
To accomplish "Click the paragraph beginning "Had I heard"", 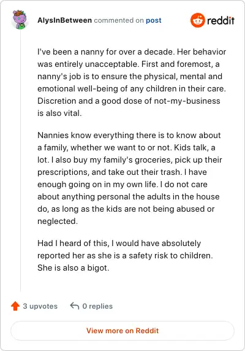I will click(x=125, y=255).
